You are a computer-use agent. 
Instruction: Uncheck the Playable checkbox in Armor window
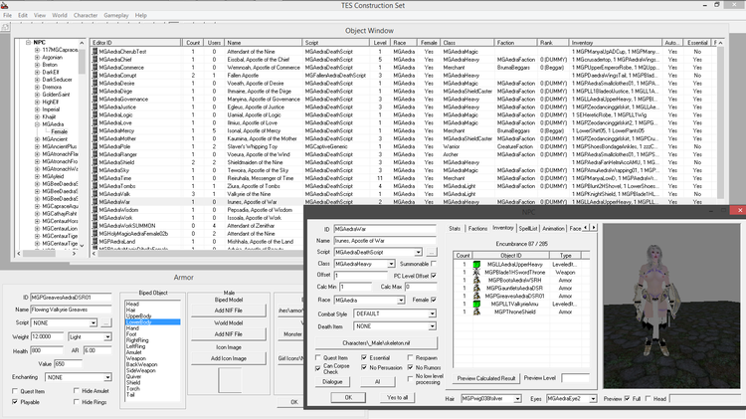click(15, 402)
